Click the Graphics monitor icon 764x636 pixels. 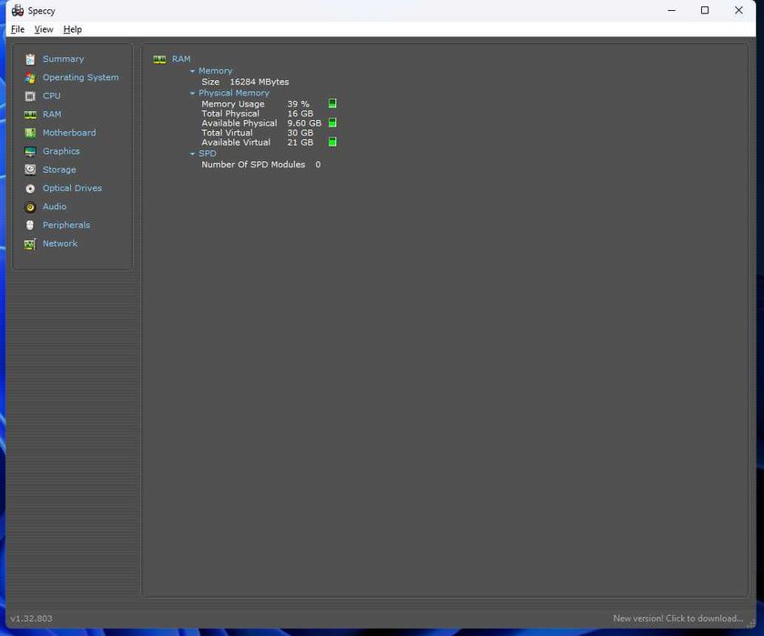(x=30, y=151)
